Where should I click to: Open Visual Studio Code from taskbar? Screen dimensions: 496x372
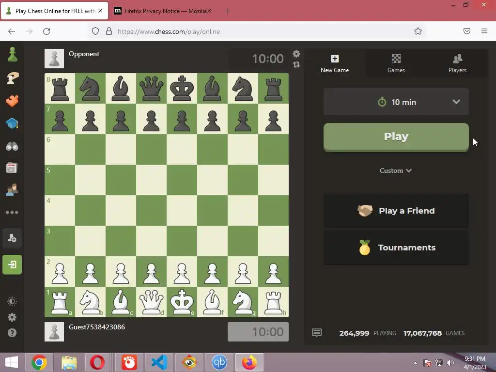coord(159,362)
